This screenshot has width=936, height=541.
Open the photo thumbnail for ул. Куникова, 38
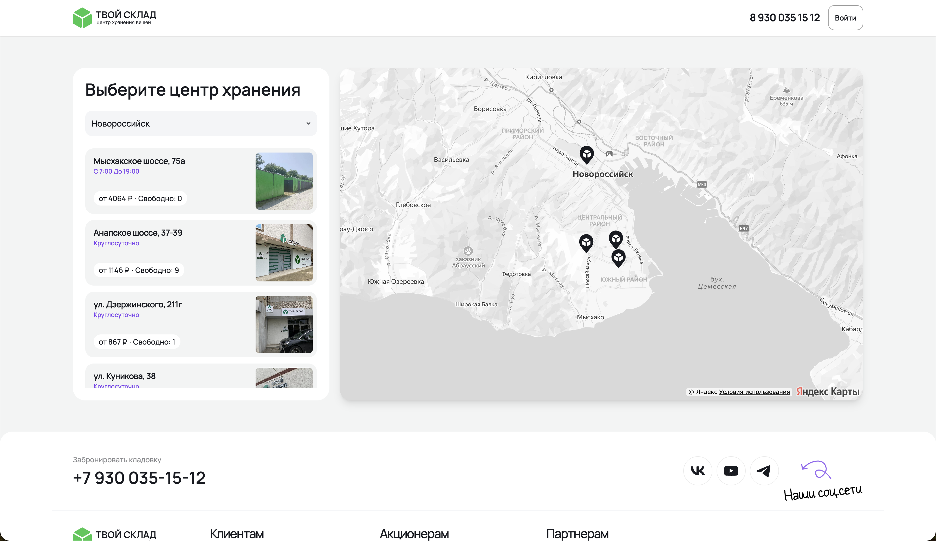pos(284,378)
